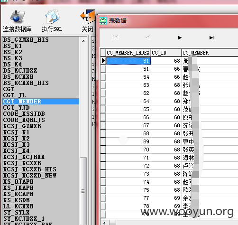The width and height of the screenshot is (238, 225).
Task: Select the cell with index 63
Action: (128, 85)
